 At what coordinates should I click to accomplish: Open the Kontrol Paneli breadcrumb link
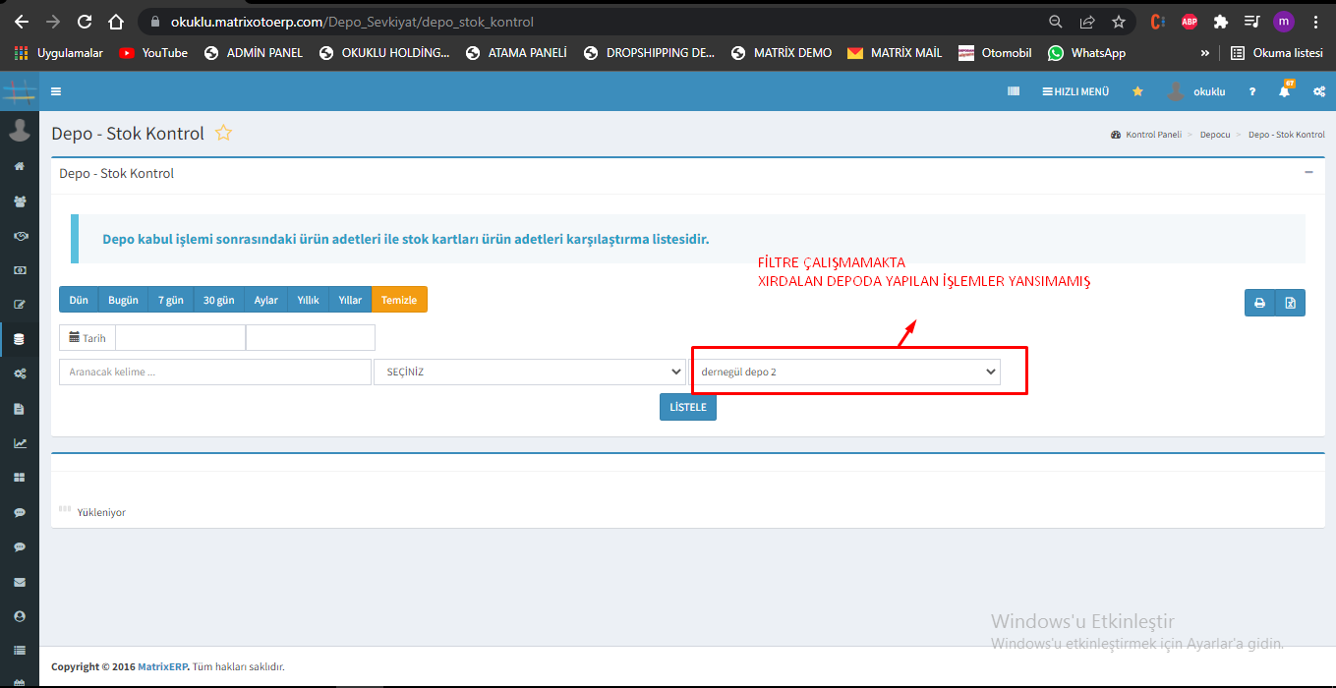(x=1152, y=135)
